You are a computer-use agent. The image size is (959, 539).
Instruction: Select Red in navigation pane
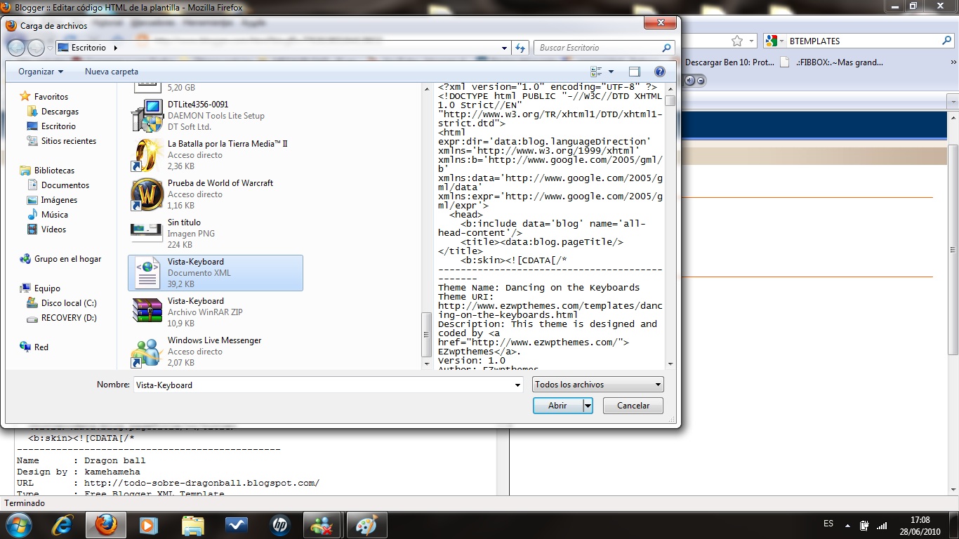click(x=41, y=347)
